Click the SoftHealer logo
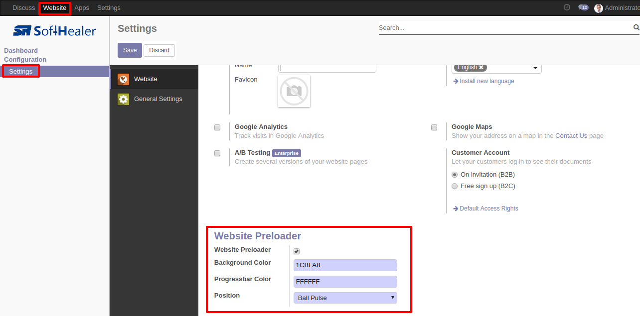Screen dimensions: 640x316 54,31
